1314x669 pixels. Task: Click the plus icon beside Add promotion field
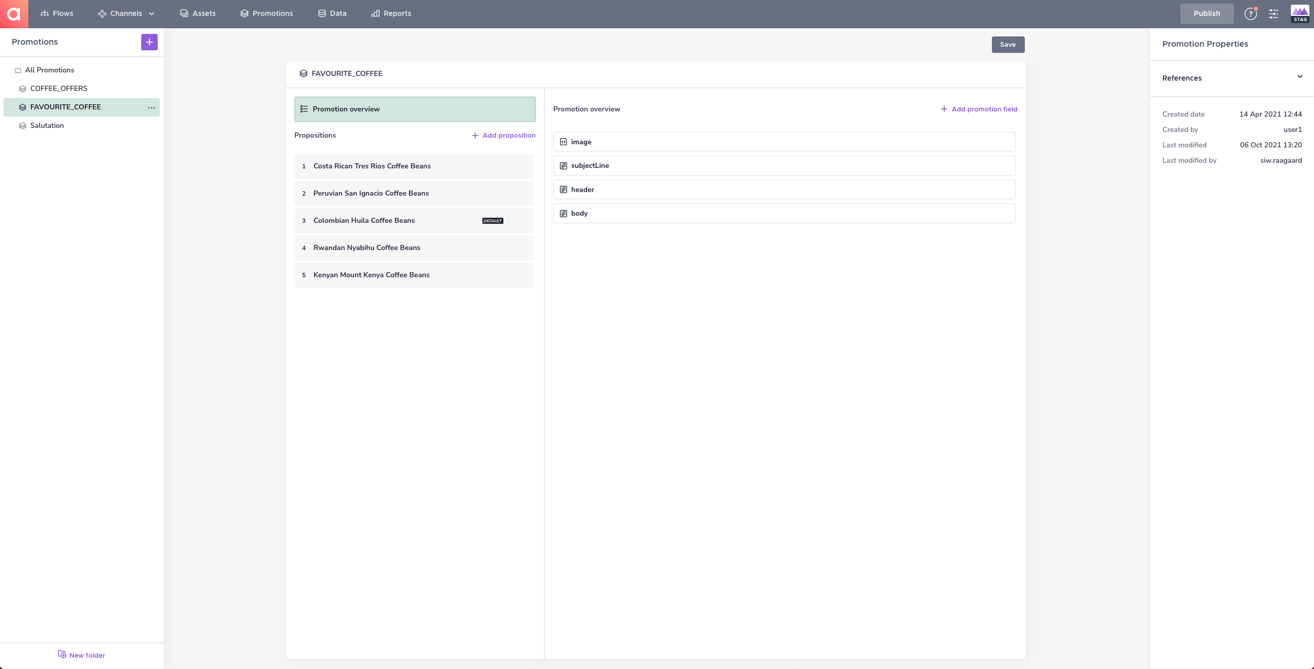[944, 109]
